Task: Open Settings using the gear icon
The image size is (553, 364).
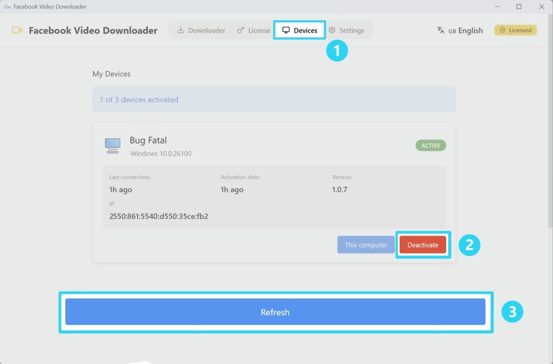Action: pos(333,30)
